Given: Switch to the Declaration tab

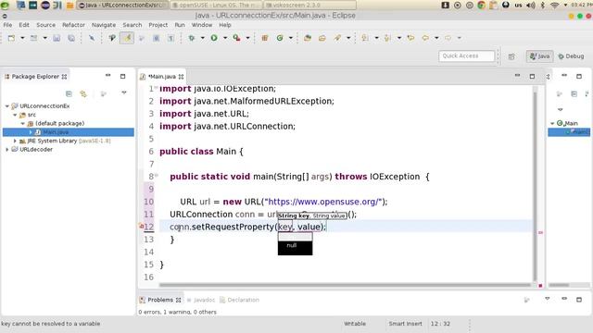Looking at the screenshot, I should coord(239,300).
